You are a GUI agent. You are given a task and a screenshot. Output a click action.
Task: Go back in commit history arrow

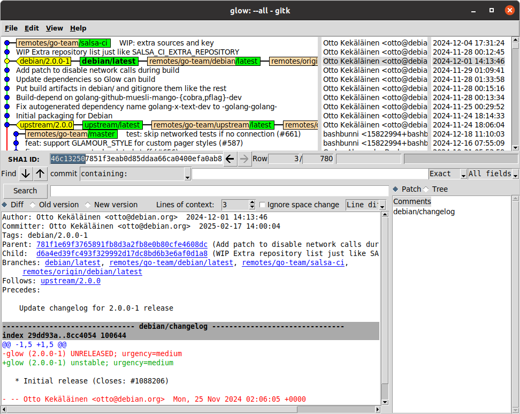pyautogui.click(x=230, y=159)
